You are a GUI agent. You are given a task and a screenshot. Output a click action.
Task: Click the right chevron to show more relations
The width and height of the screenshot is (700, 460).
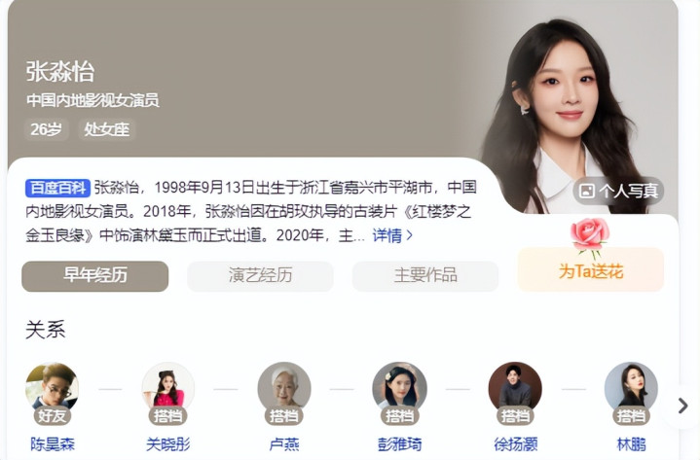click(x=682, y=407)
